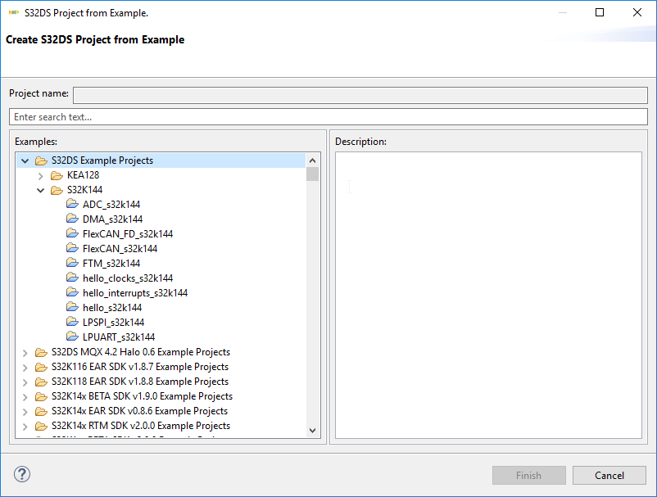Screen dimensions: 657x497
Task: Select S32DS MQX 4.2 Halo 0.6 Example Projects label
Action: 141,352
